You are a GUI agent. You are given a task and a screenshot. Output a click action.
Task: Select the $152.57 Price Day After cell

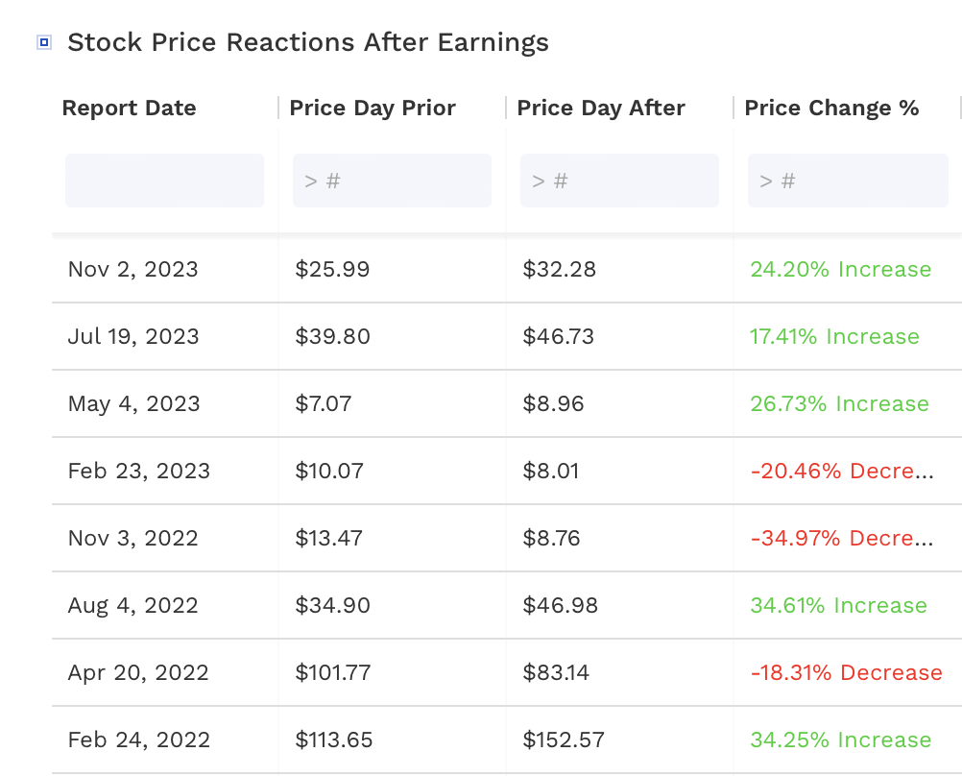tap(564, 740)
